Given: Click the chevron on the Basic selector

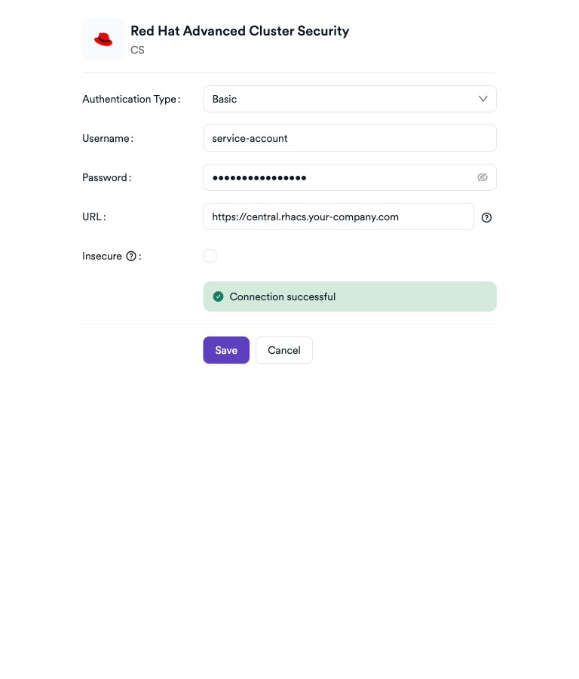Looking at the screenshot, I should coord(483,99).
